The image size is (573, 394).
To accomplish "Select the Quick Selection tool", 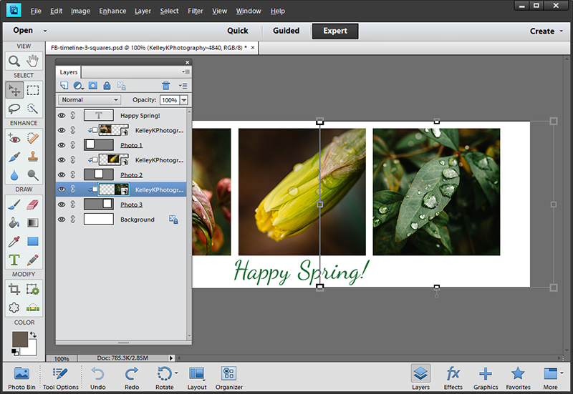I will 33,109.
